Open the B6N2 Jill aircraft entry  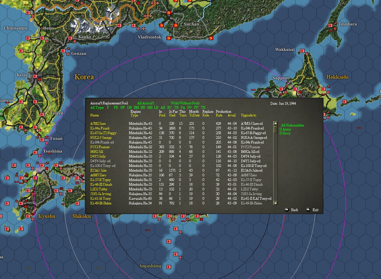click(x=96, y=152)
